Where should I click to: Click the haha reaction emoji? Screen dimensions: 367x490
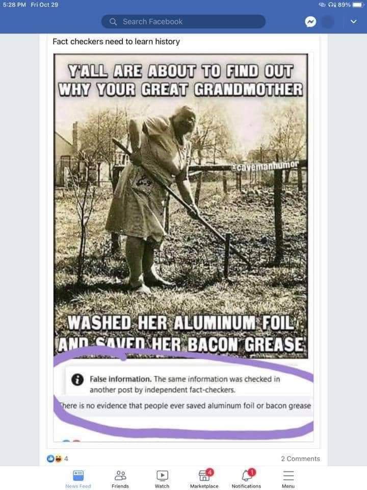click(x=58, y=458)
